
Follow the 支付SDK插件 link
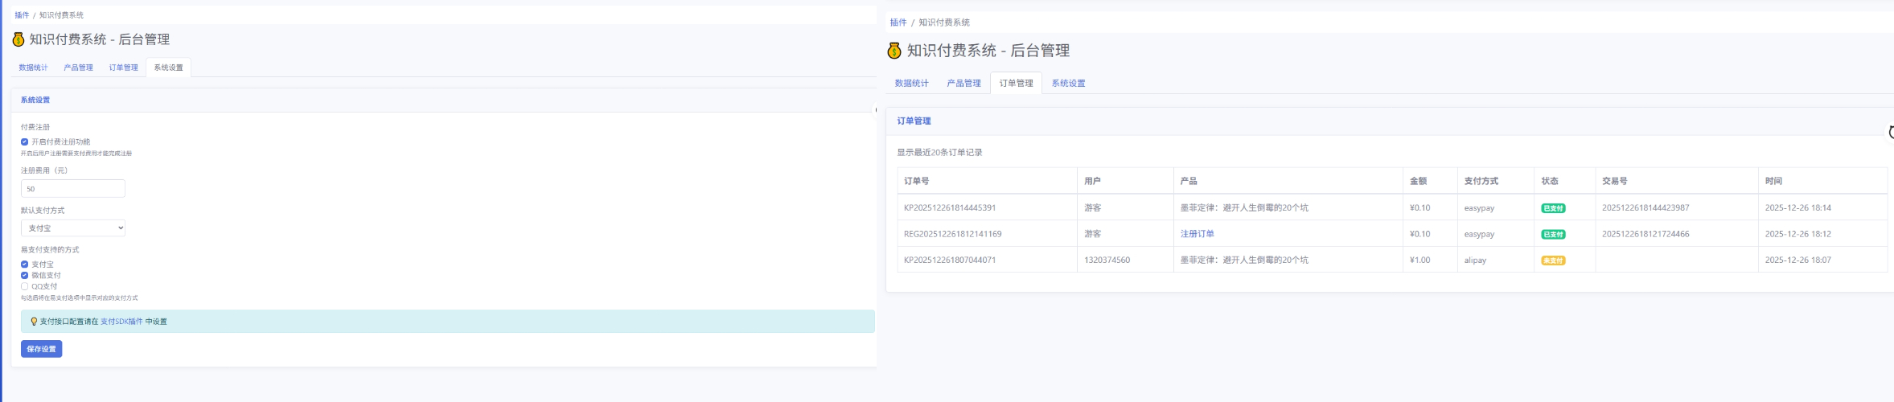[x=121, y=322]
